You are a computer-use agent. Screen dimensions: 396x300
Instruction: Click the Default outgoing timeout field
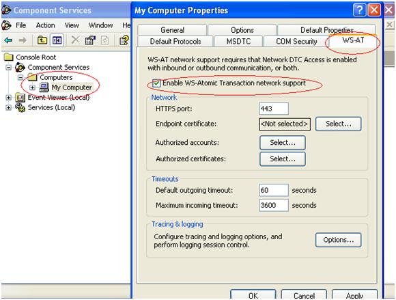[274, 190]
